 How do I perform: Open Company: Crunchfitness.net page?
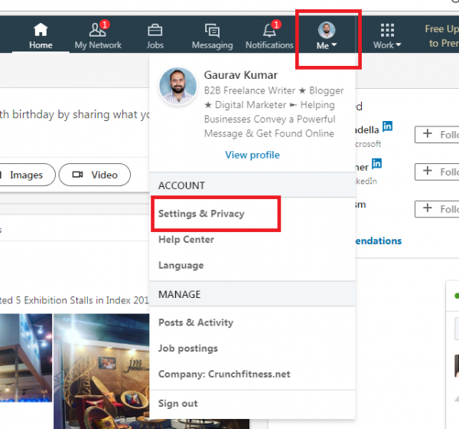pyautogui.click(x=224, y=375)
